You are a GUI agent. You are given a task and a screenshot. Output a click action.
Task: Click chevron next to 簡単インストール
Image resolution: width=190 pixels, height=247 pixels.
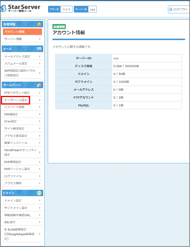click(x=40, y=143)
